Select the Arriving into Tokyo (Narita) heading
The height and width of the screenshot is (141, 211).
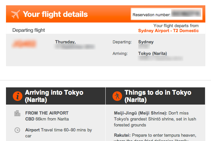54,96
